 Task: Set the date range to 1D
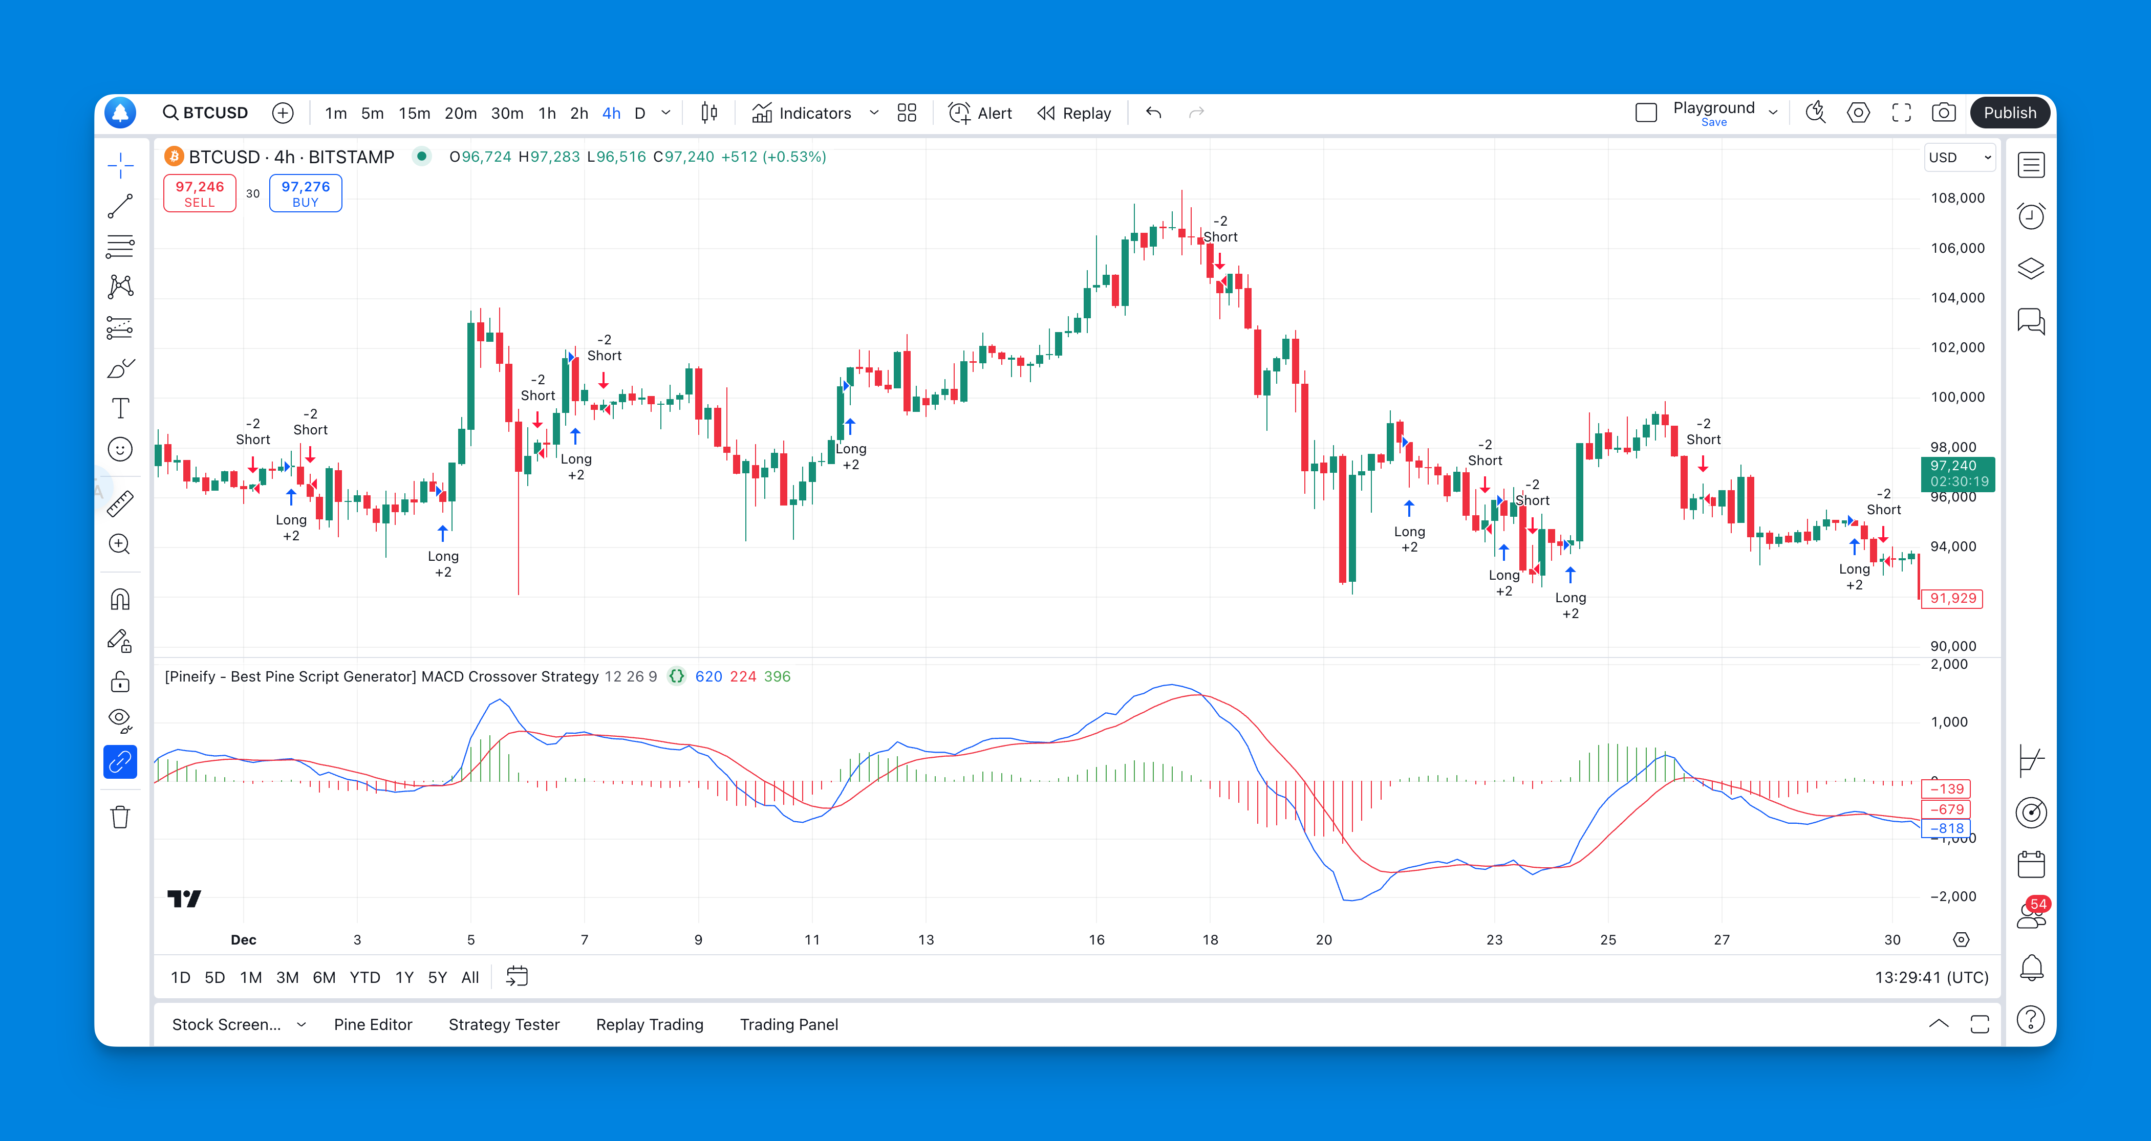click(180, 977)
